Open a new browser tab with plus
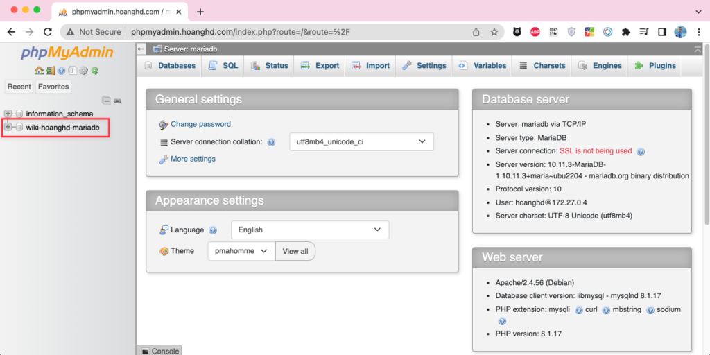Screen dimensions: 710x355 click(x=200, y=11)
